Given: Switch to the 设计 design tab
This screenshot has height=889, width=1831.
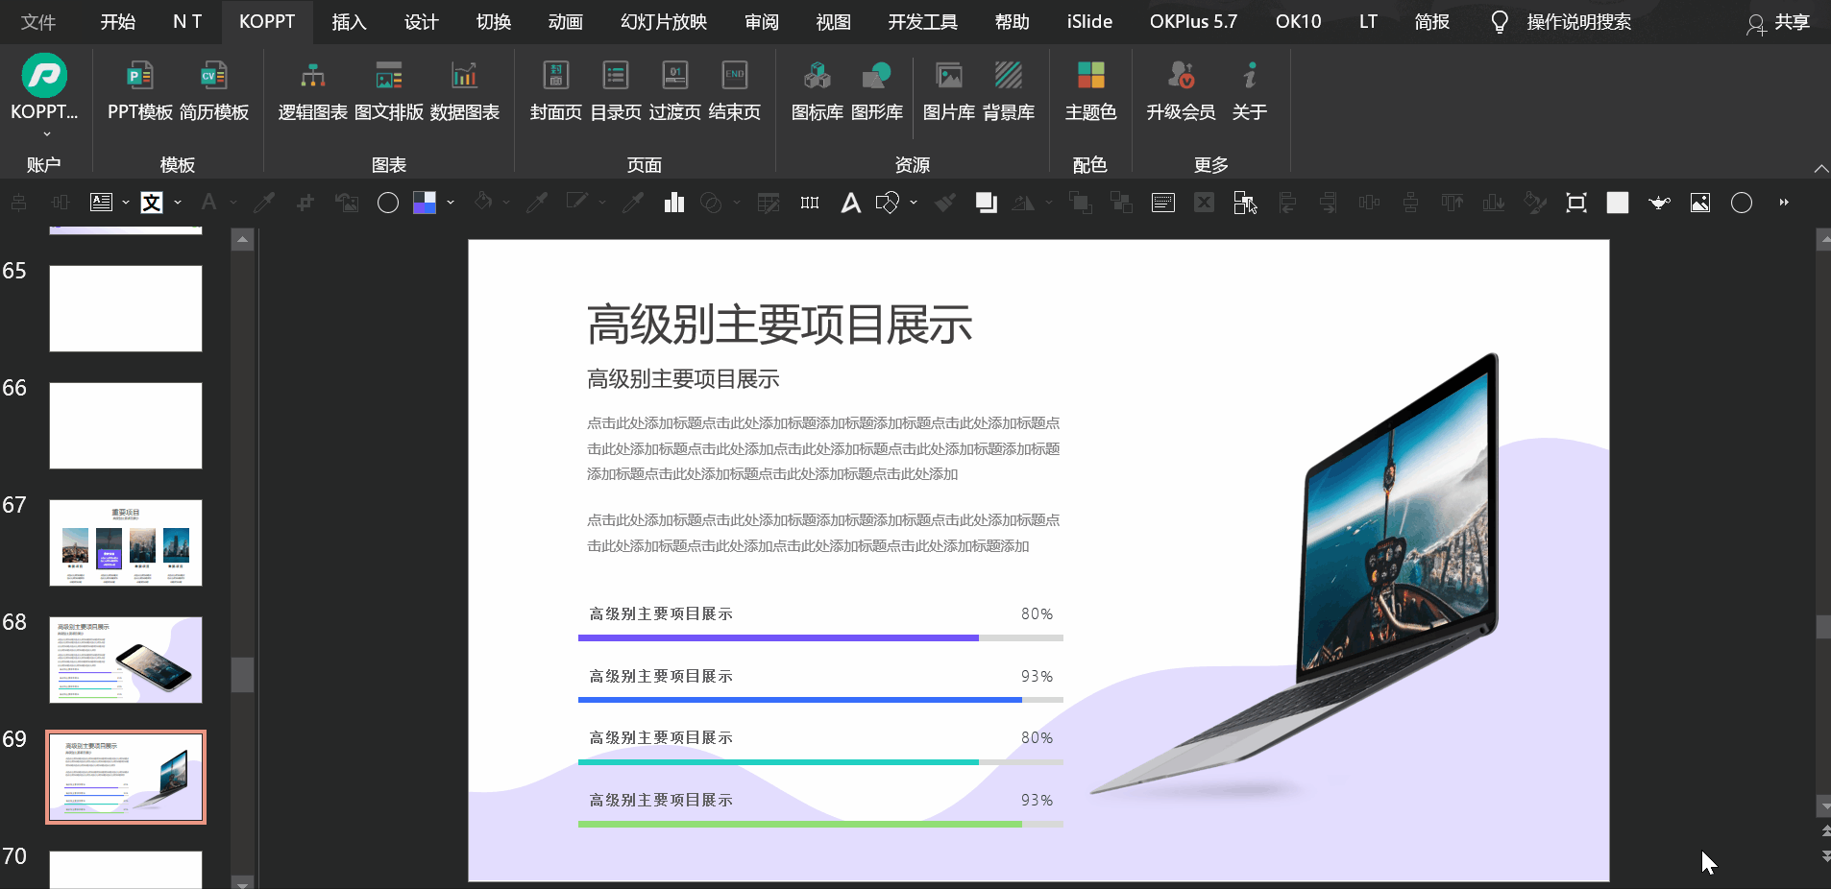Looking at the screenshot, I should tap(421, 21).
